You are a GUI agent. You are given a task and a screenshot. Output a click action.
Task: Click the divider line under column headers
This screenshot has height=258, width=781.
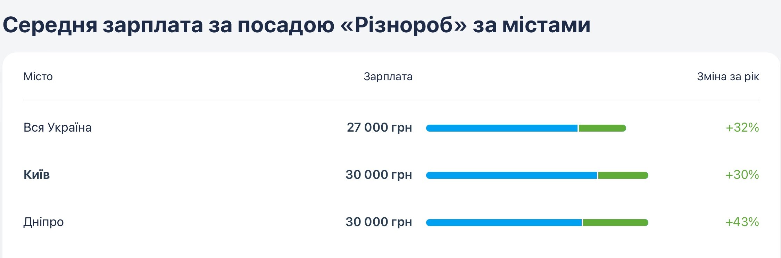[x=391, y=100]
